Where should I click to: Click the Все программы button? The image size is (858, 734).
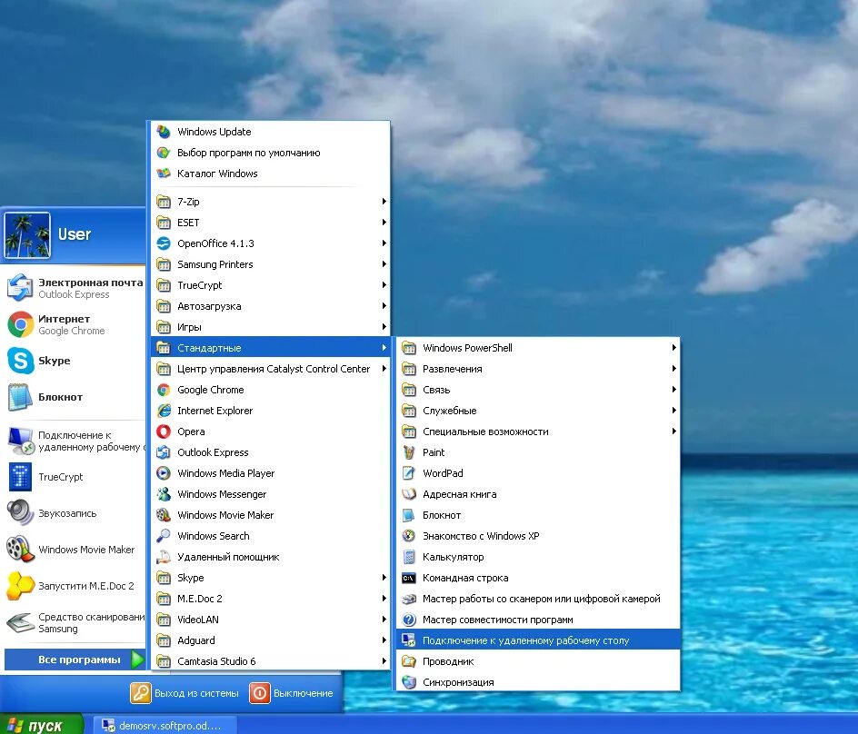pyautogui.click(x=75, y=660)
